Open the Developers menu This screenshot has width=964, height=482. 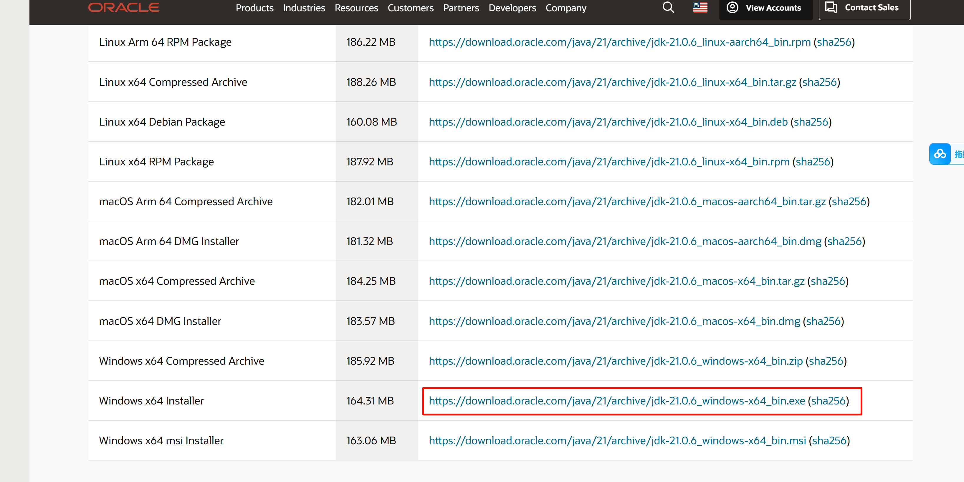pos(512,8)
